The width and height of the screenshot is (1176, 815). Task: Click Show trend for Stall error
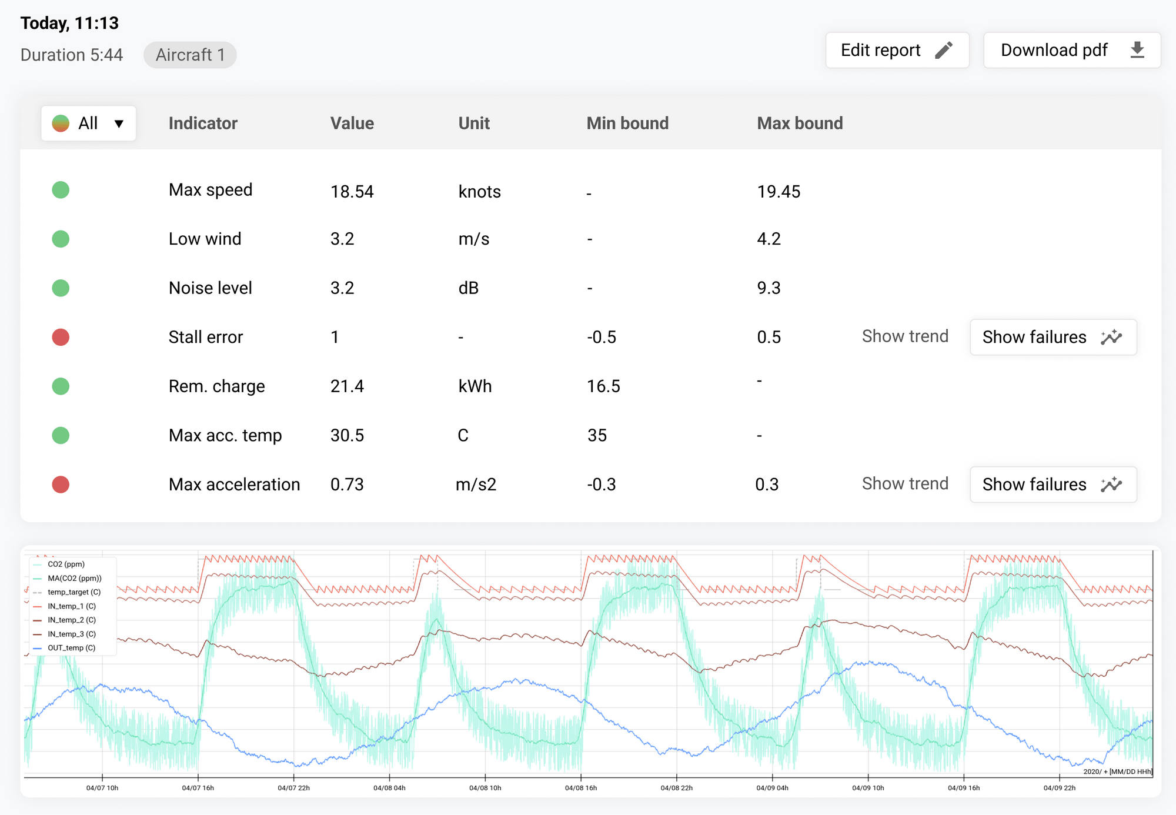[x=905, y=336]
